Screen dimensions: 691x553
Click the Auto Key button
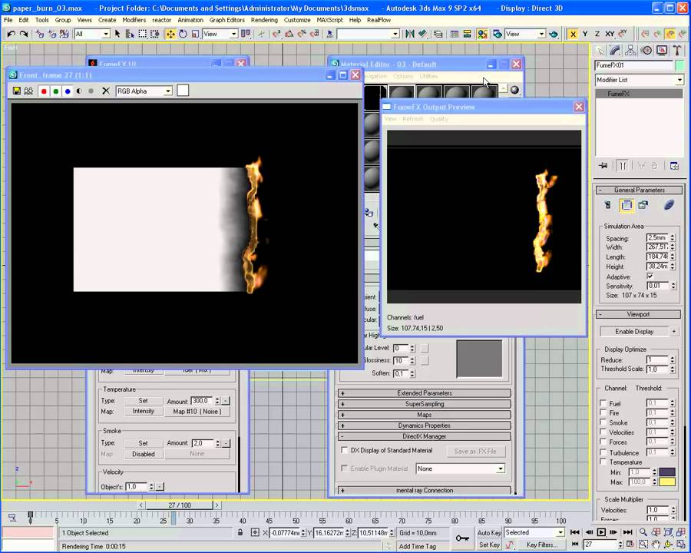[x=489, y=533]
